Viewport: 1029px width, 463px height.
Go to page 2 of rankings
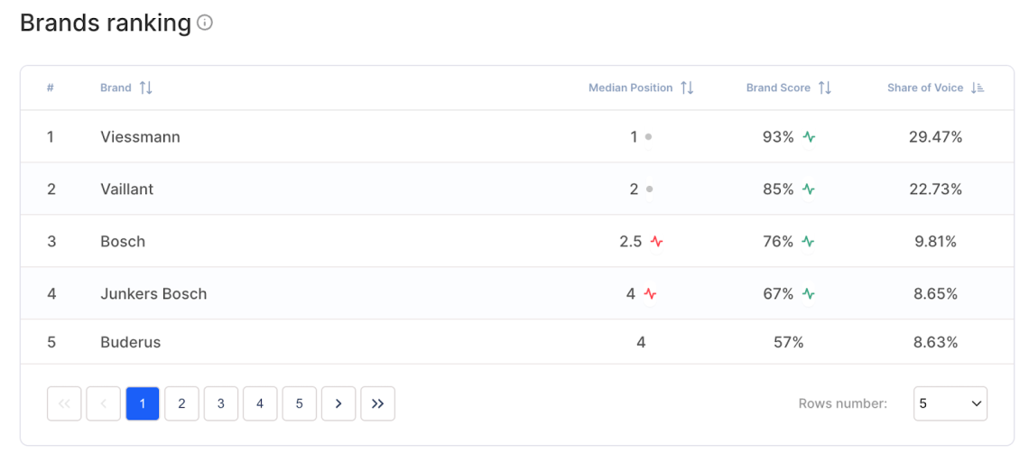(181, 403)
